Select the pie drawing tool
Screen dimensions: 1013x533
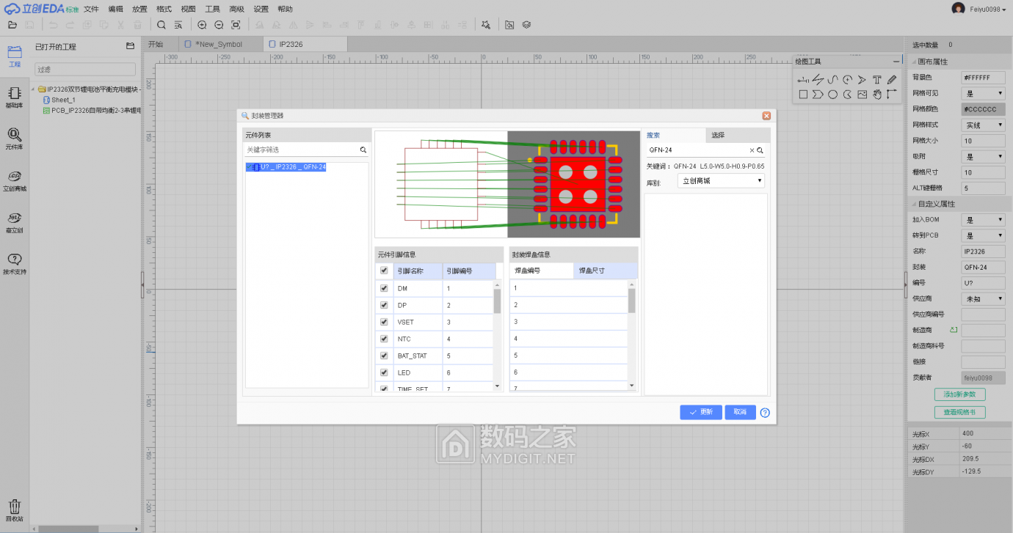tap(847, 94)
